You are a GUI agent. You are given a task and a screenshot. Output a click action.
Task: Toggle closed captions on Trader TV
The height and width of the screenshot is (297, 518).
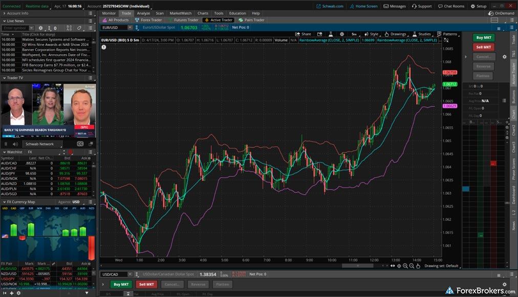(x=80, y=144)
